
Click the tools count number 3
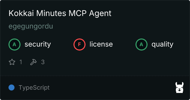43,62
